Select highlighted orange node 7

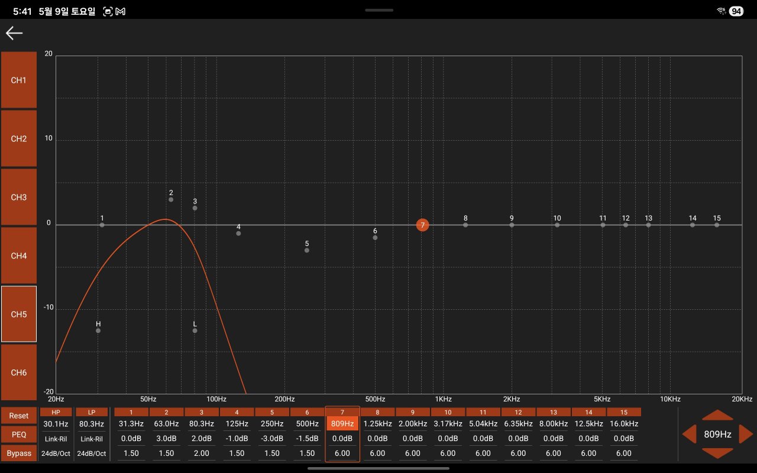click(422, 225)
